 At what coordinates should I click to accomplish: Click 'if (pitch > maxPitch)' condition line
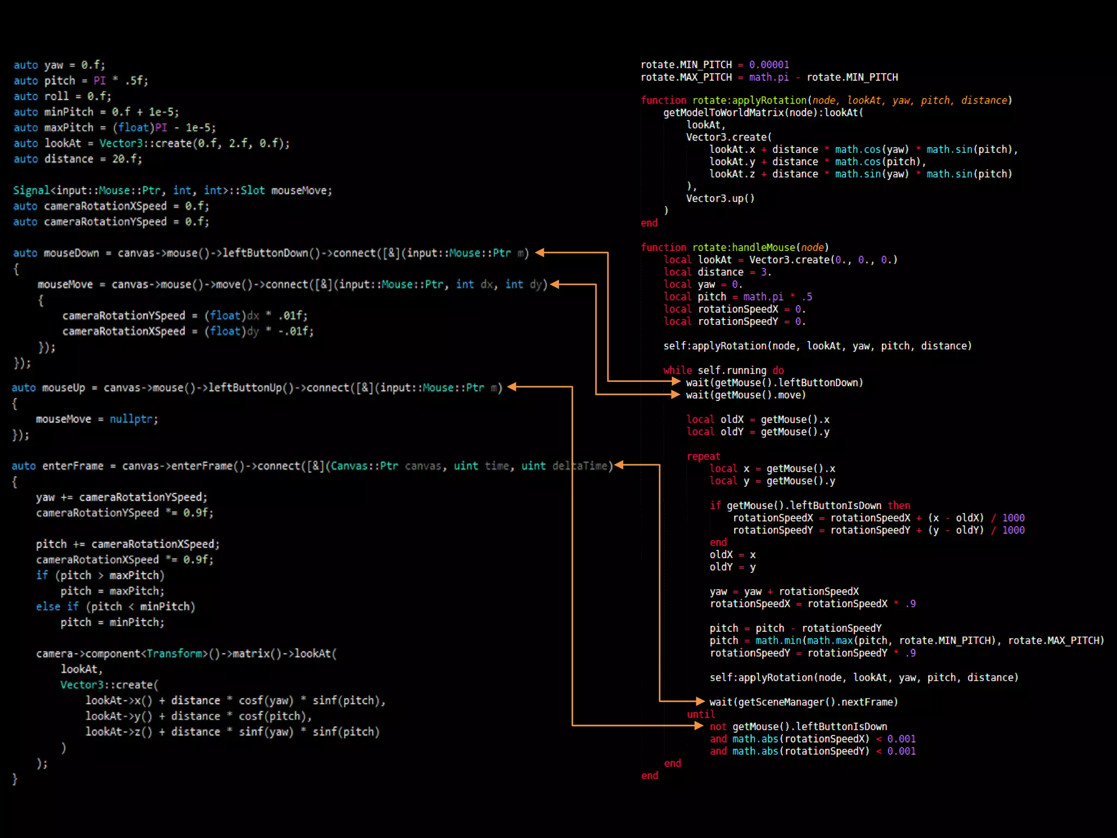tap(100, 575)
